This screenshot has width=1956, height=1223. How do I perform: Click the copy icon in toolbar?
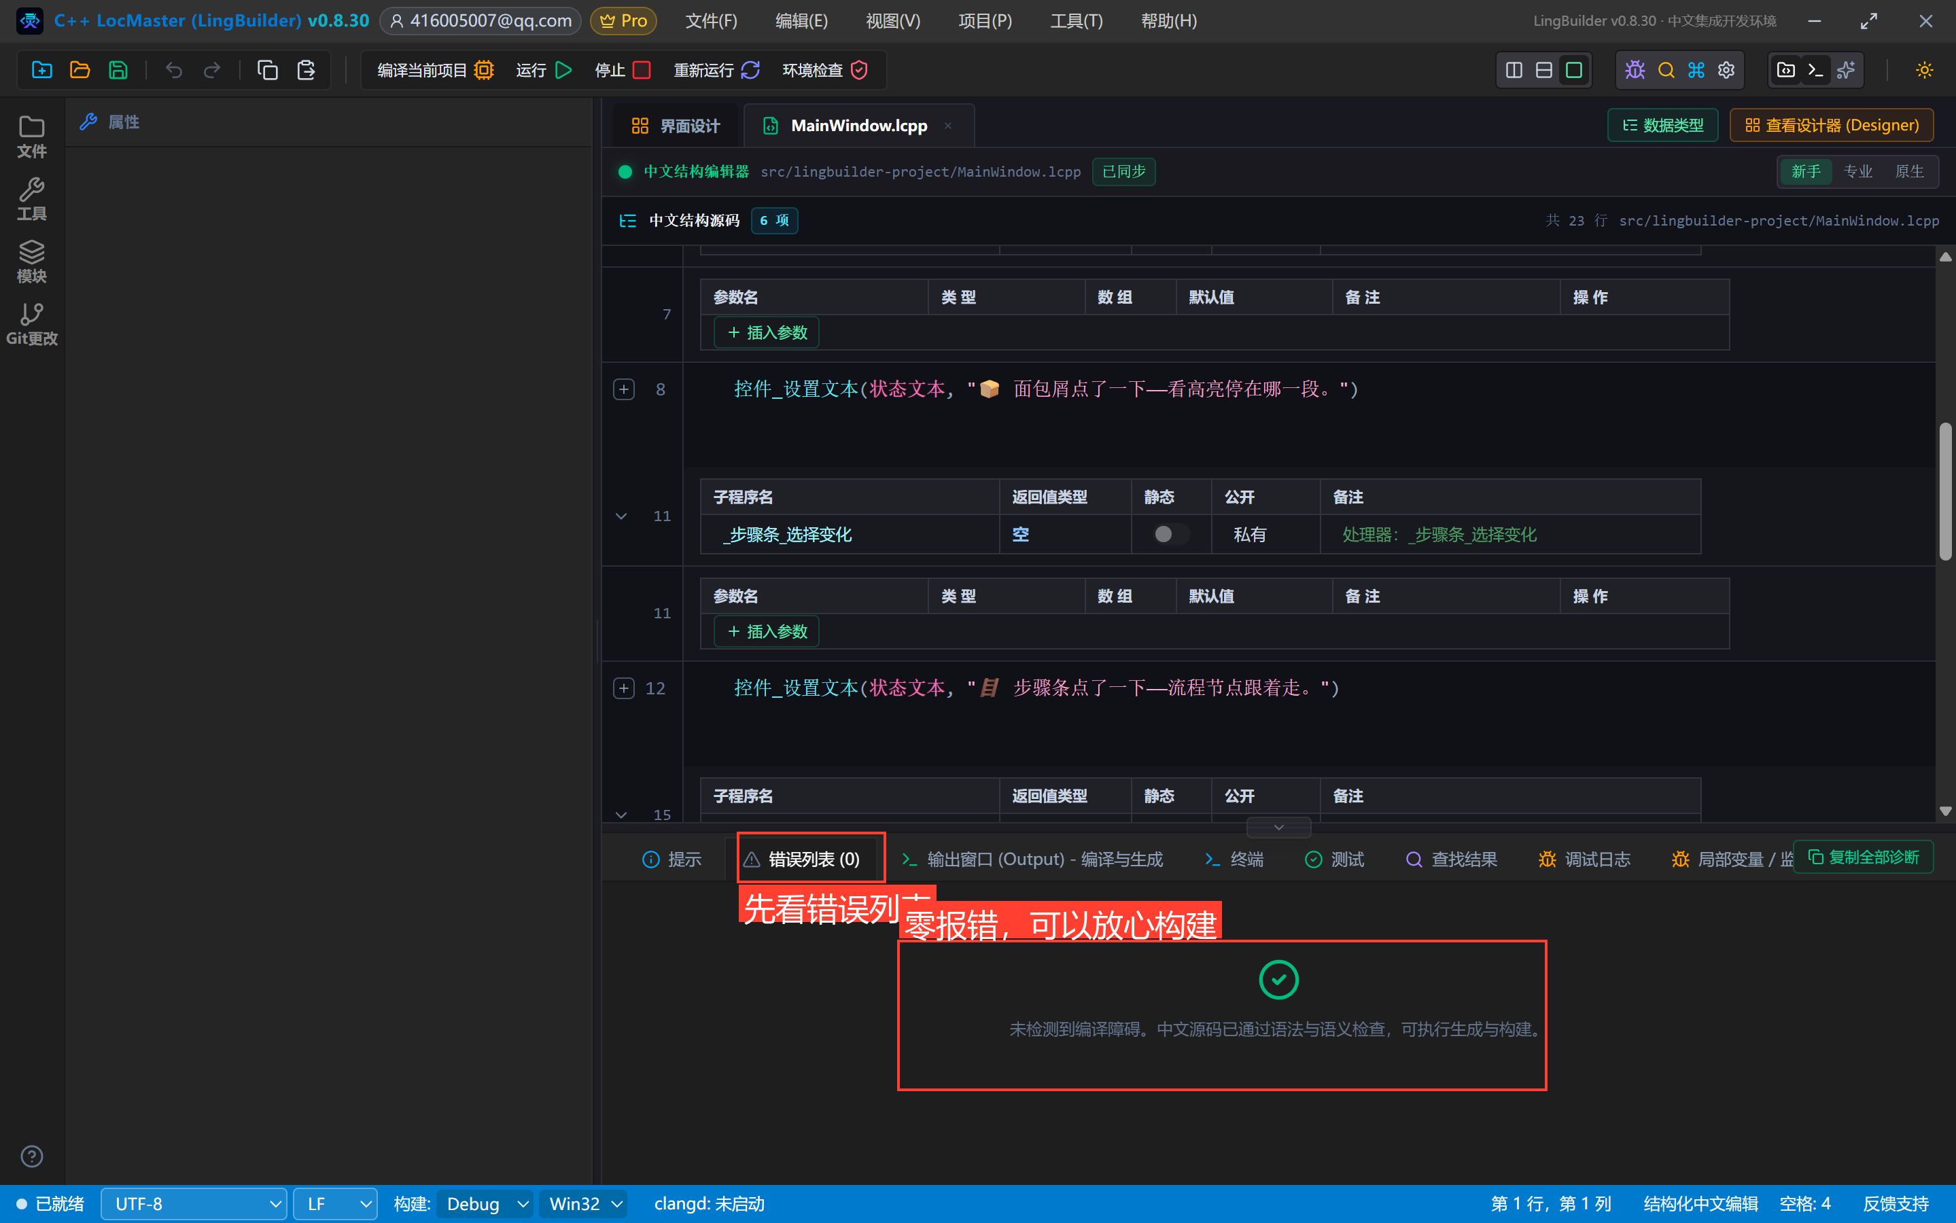click(268, 71)
